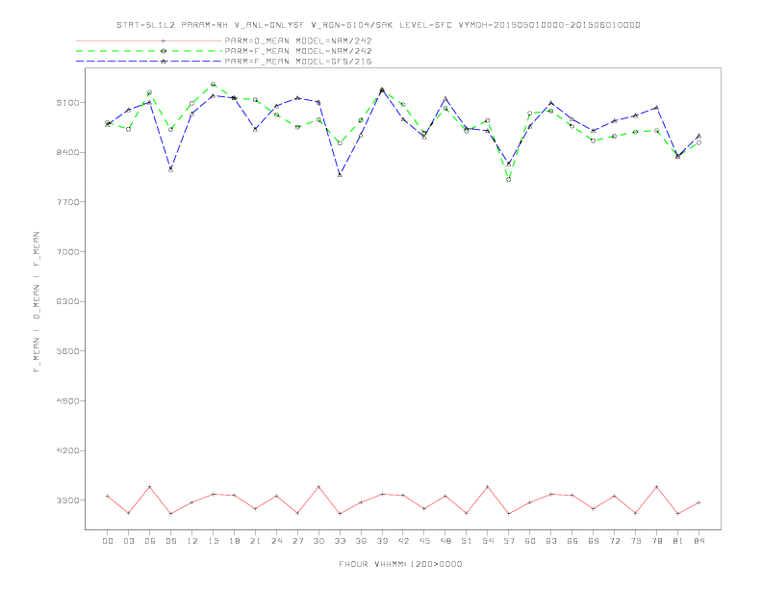This screenshot has width=762, height=589.
Task: Click x-axis forecast hour label 60
Action: (x=530, y=541)
